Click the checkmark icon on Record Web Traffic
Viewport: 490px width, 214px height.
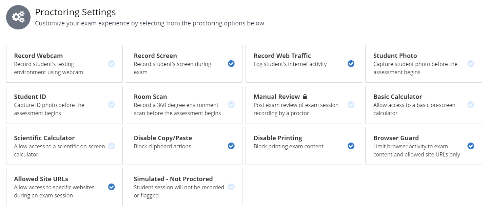coord(351,63)
